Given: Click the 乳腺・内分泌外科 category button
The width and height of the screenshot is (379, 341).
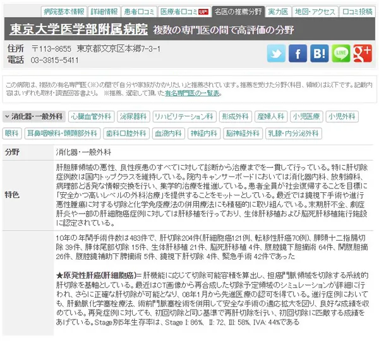Looking at the screenshot, I should (294, 134).
